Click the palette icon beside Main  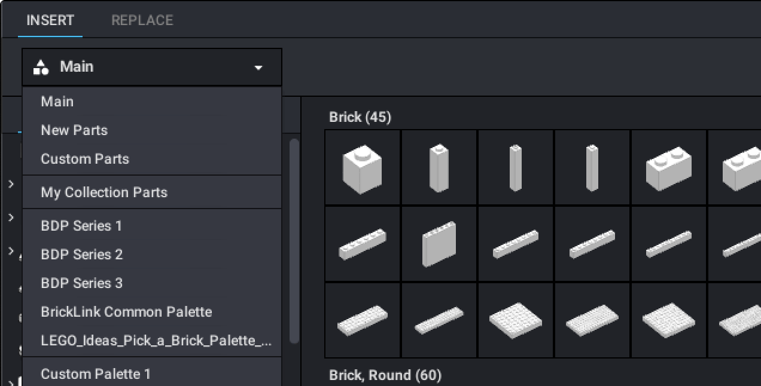pos(41,66)
